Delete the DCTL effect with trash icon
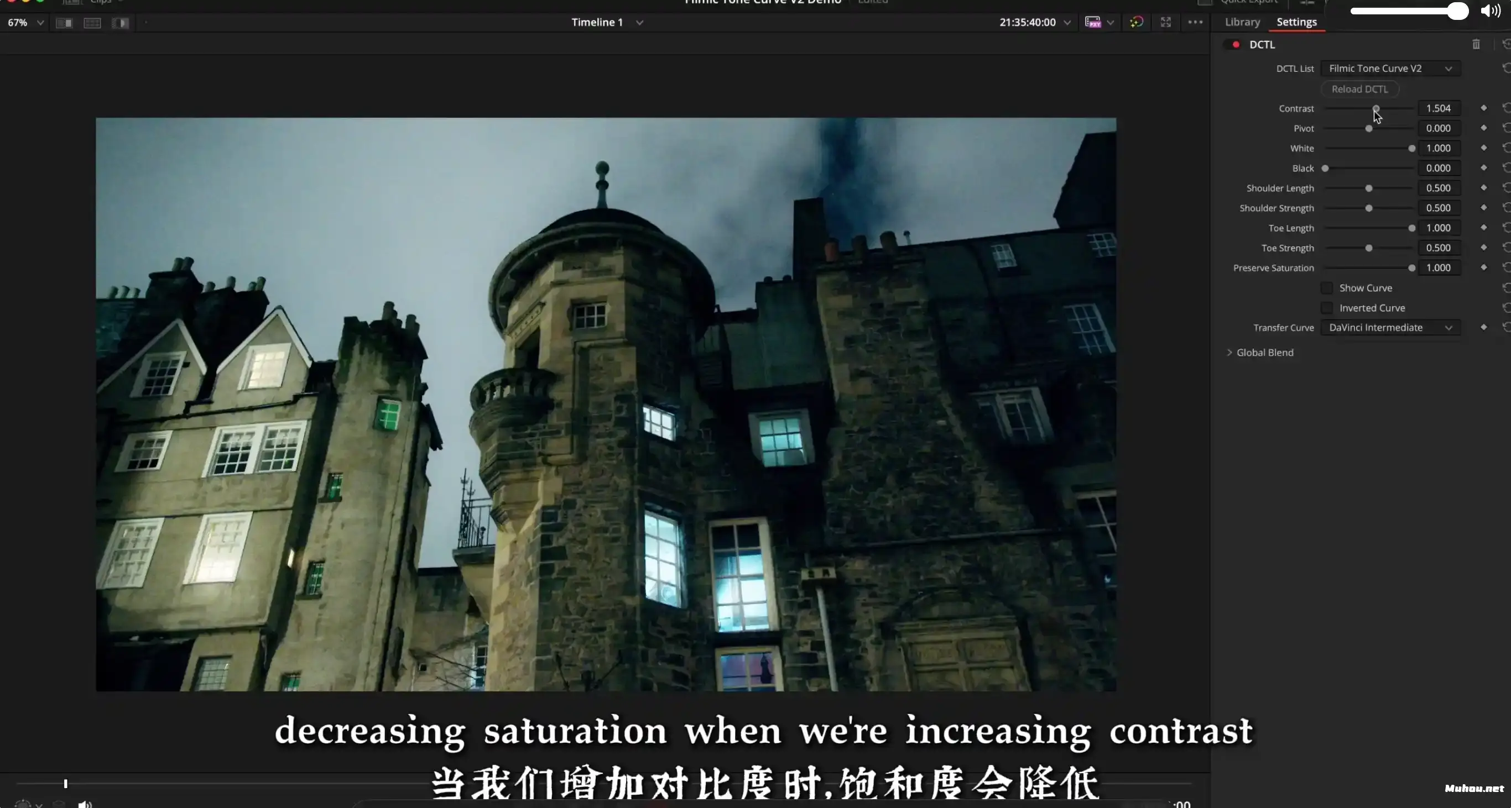Image resolution: width=1511 pixels, height=808 pixels. click(x=1476, y=45)
